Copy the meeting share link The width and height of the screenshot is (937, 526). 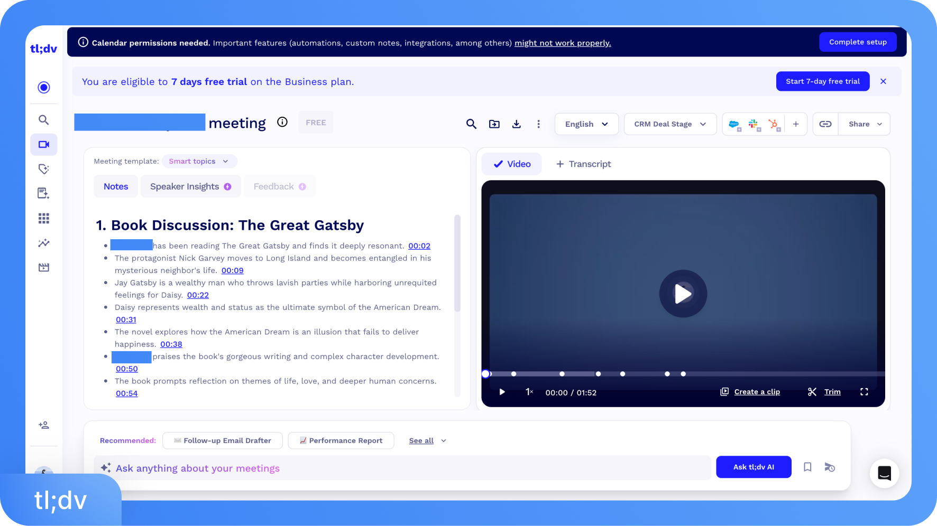click(x=825, y=124)
